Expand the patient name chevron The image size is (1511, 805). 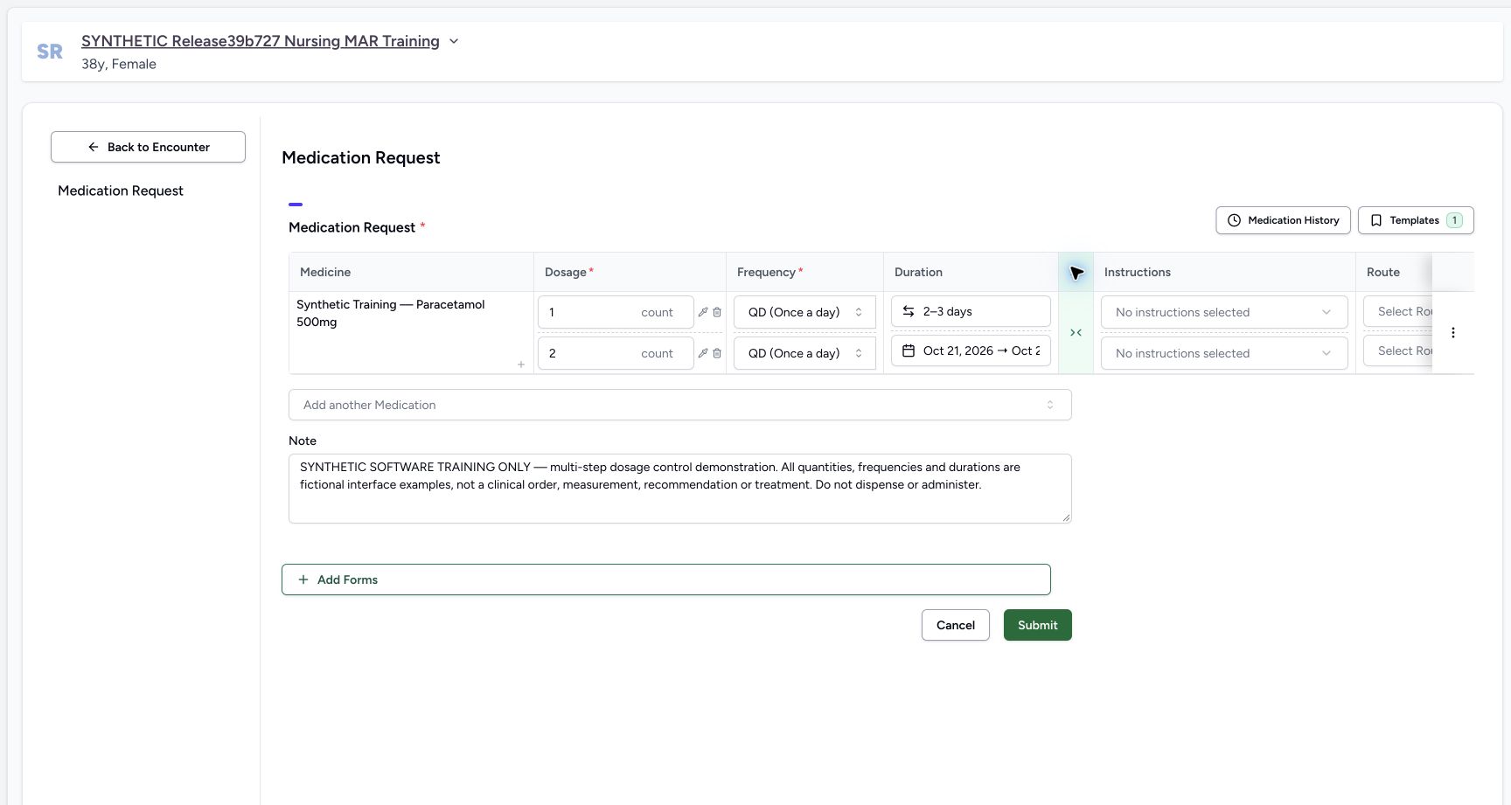[454, 41]
